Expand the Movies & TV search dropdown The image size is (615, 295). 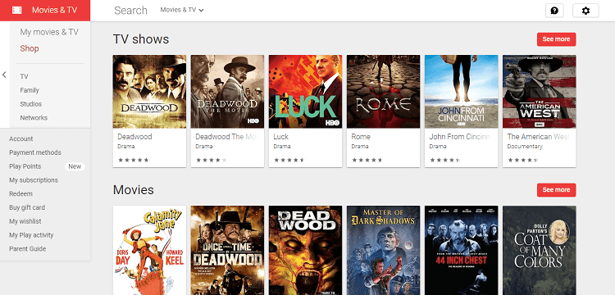[182, 10]
